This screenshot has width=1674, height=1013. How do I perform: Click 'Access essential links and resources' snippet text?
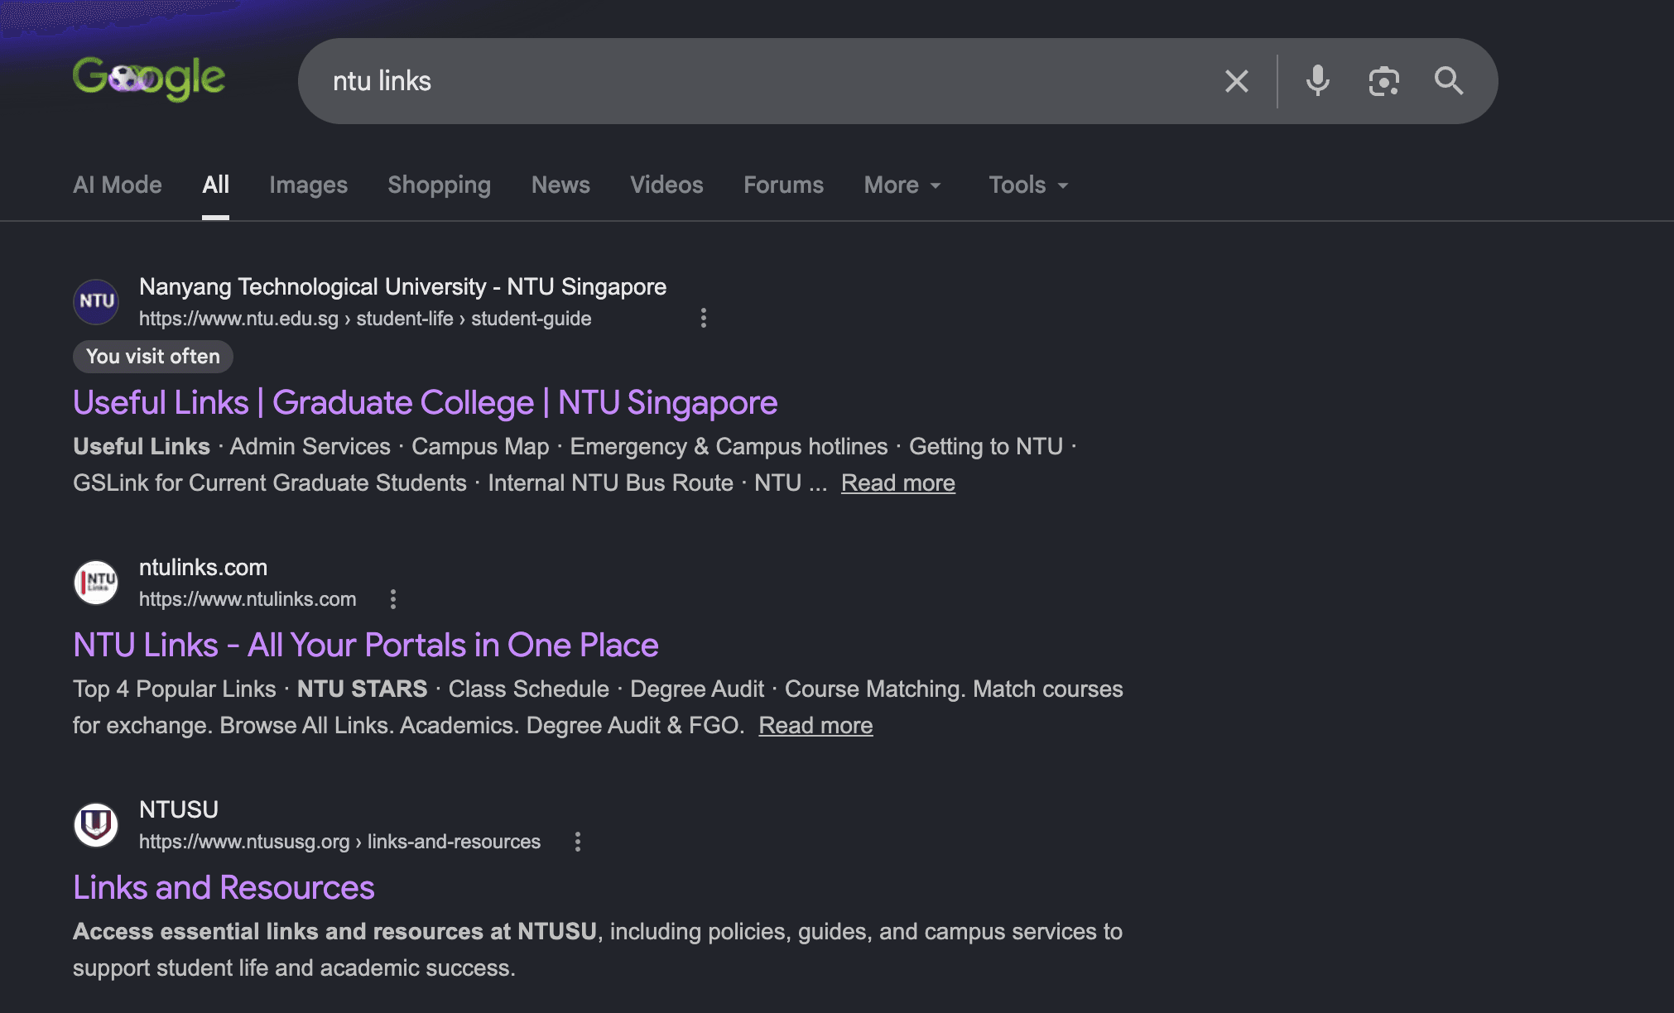tap(334, 931)
